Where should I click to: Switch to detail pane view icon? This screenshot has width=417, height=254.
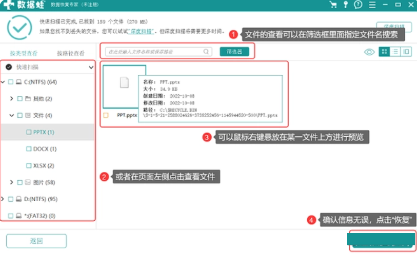coord(406,52)
